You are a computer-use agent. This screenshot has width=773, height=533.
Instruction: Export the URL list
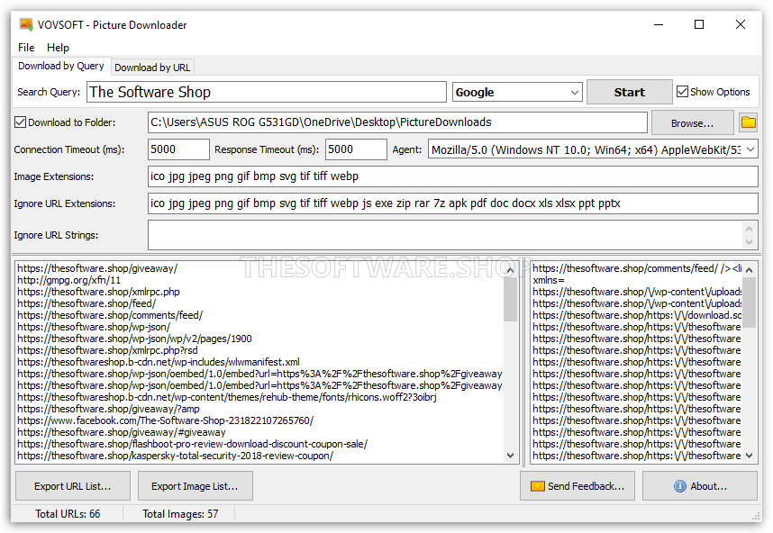tap(73, 486)
